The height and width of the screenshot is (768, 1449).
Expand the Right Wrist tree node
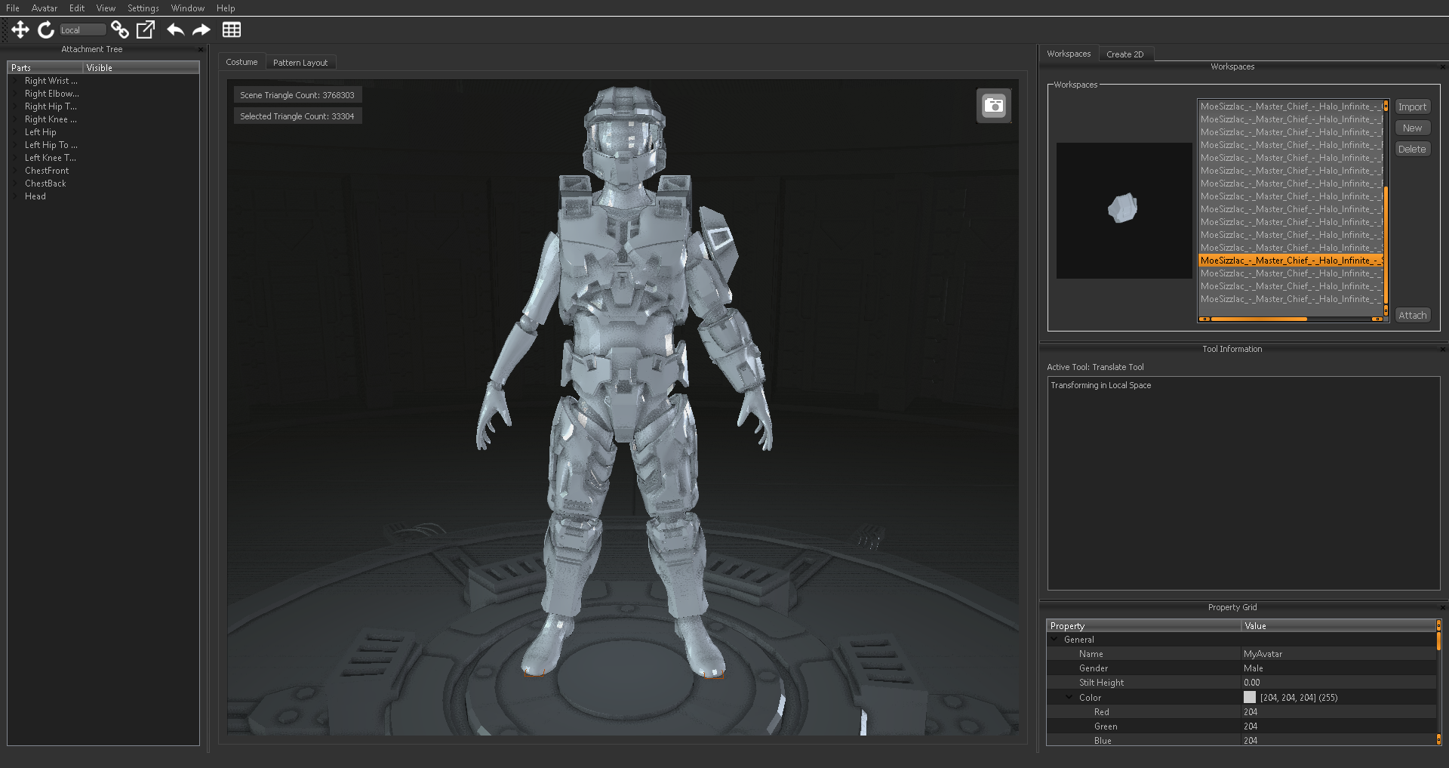coord(16,81)
